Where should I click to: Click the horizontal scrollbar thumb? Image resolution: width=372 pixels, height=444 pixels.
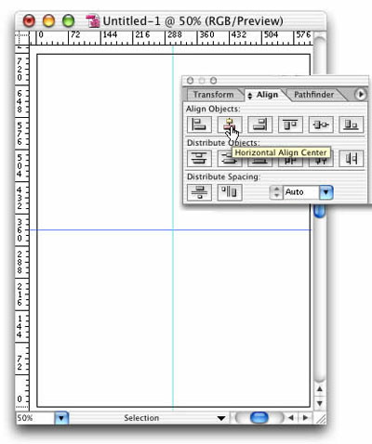point(259,418)
